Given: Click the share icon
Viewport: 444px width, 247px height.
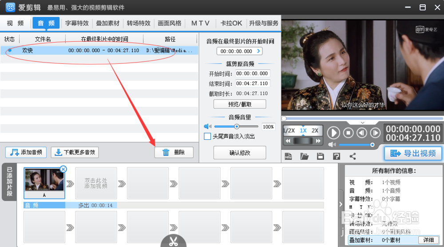Looking at the screenshot, I should point(353,156).
